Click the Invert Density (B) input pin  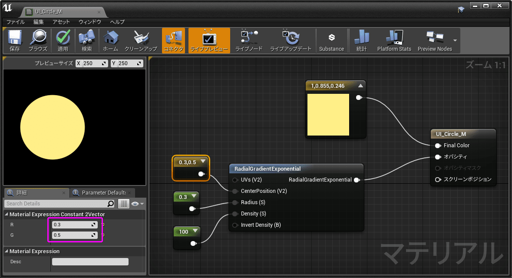pyautogui.click(x=235, y=225)
